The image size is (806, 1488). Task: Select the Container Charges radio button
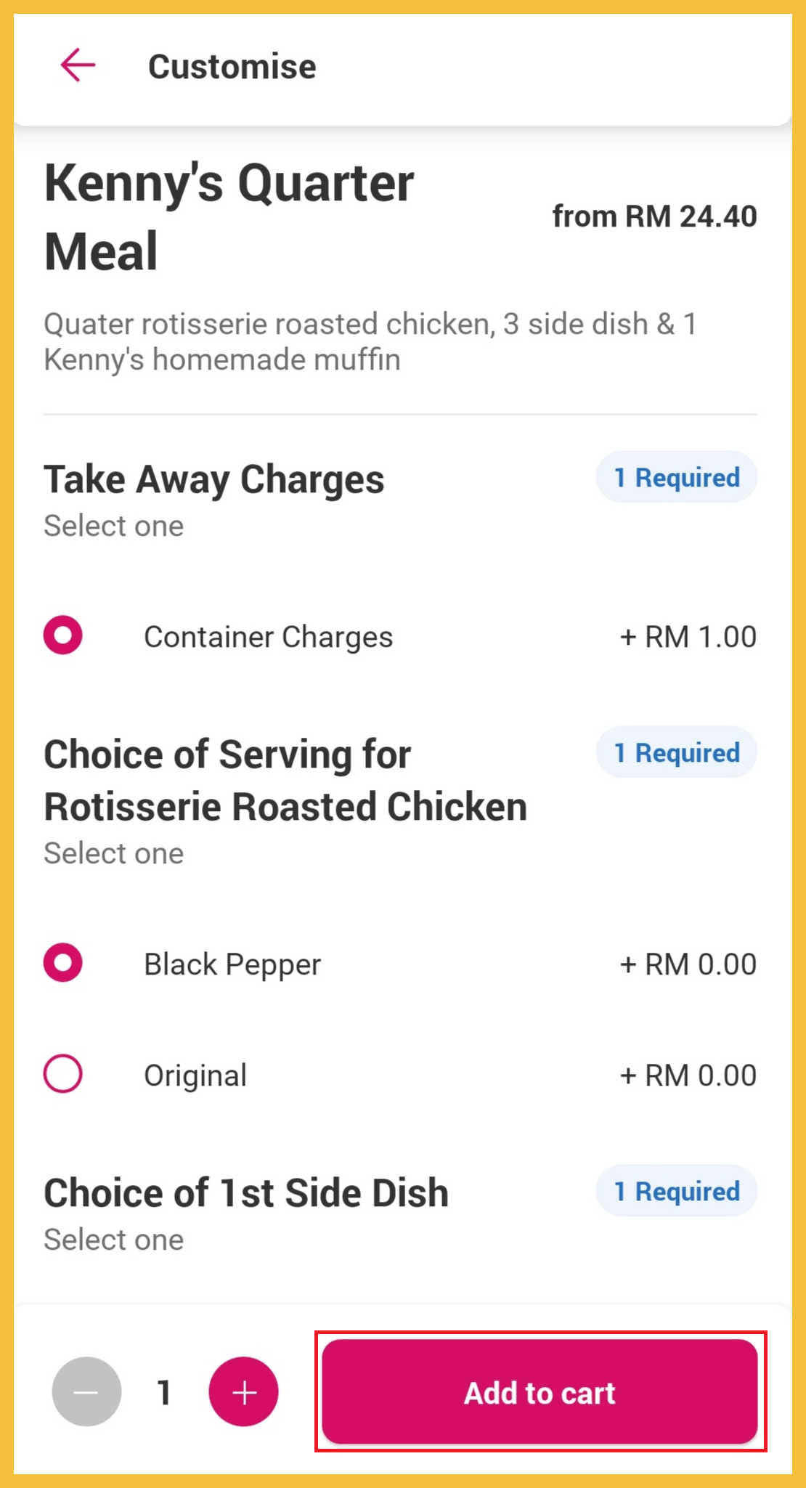tap(63, 635)
